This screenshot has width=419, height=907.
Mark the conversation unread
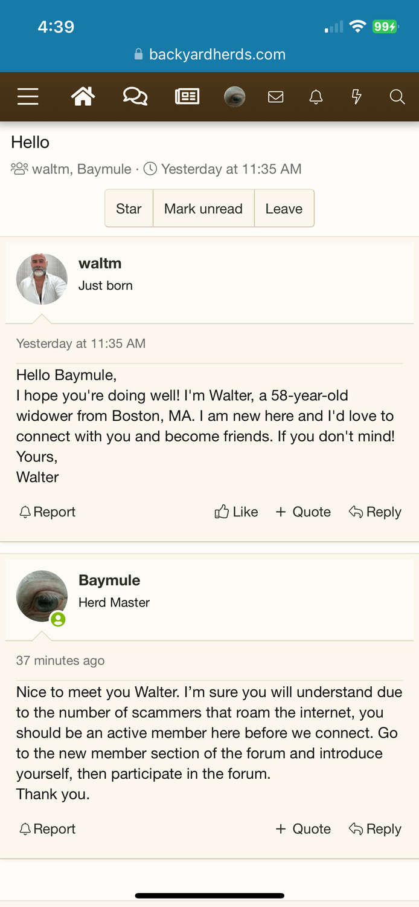203,209
